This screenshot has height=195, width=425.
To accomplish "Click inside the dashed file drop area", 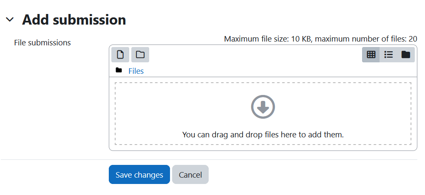I will tap(263, 114).
